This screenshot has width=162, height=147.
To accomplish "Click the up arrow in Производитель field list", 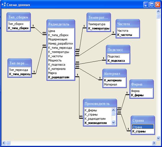I will point(113,110).
